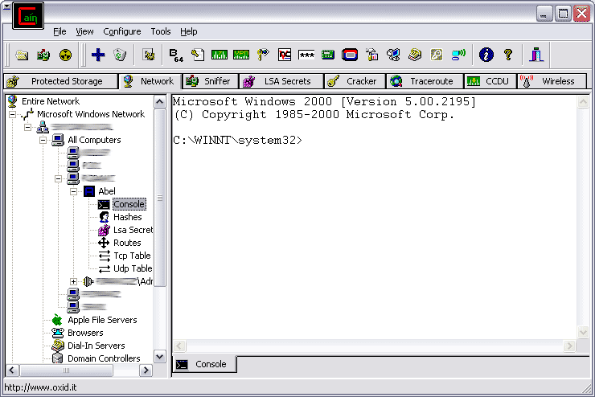Open the Tools menu
Image resolution: width=595 pixels, height=397 pixels.
tap(160, 31)
